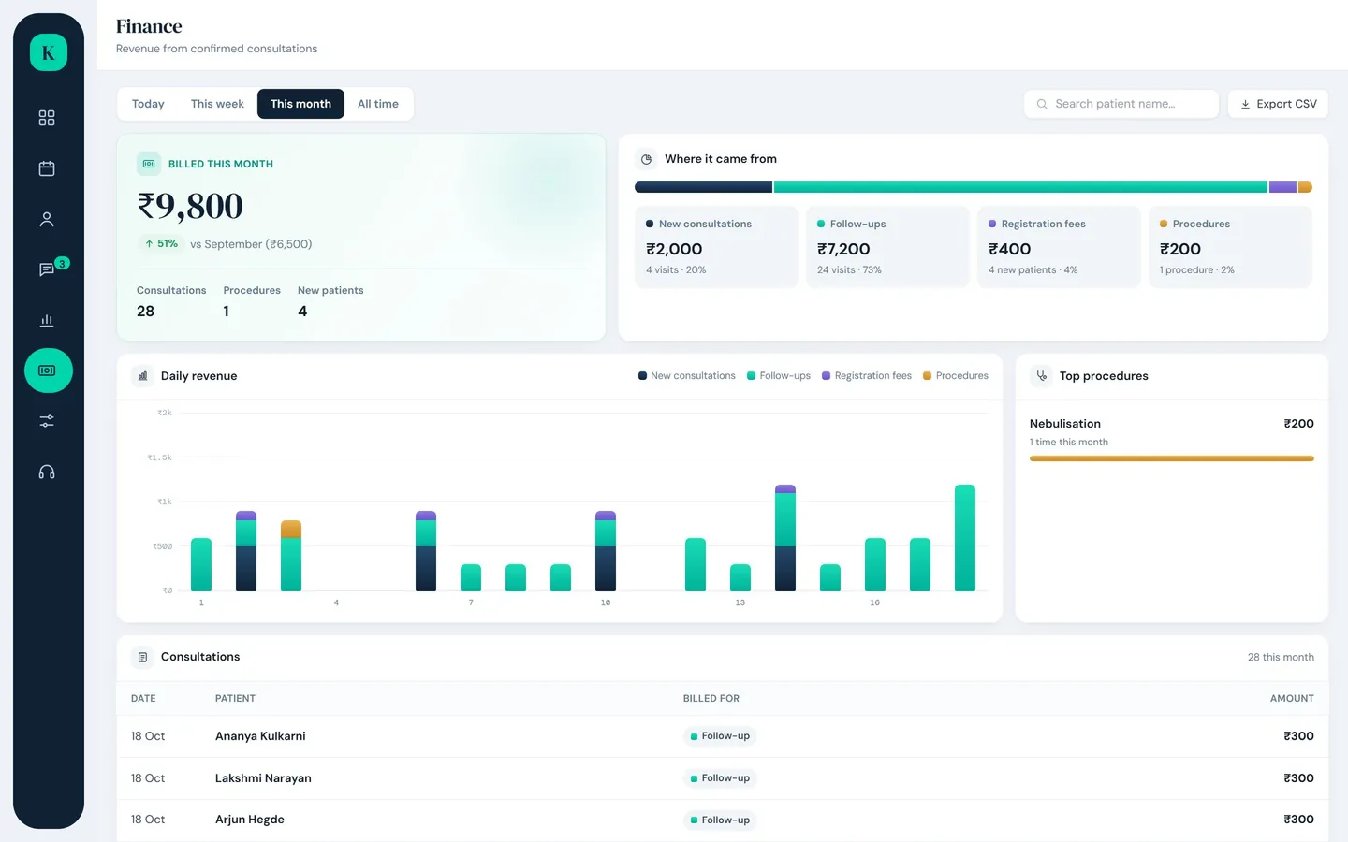Click the K logo in sidebar
1348x842 pixels.
(x=49, y=52)
